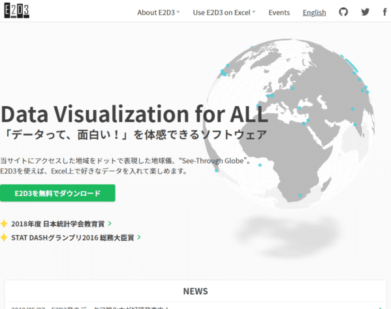Open STAT DASHグランプリ2016 総務大臣賞 link
This screenshot has width=391, height=309.
pyautogui.click(x=73, y=237)
